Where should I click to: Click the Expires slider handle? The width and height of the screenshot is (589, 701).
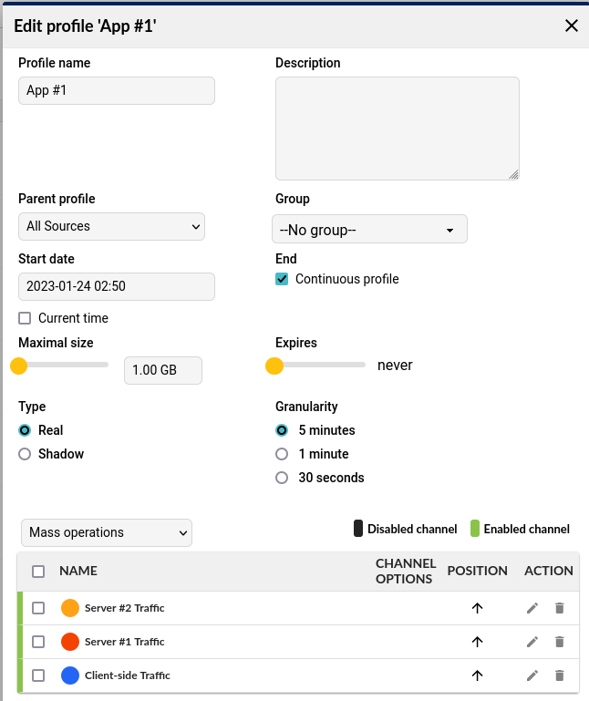point(274,366)
